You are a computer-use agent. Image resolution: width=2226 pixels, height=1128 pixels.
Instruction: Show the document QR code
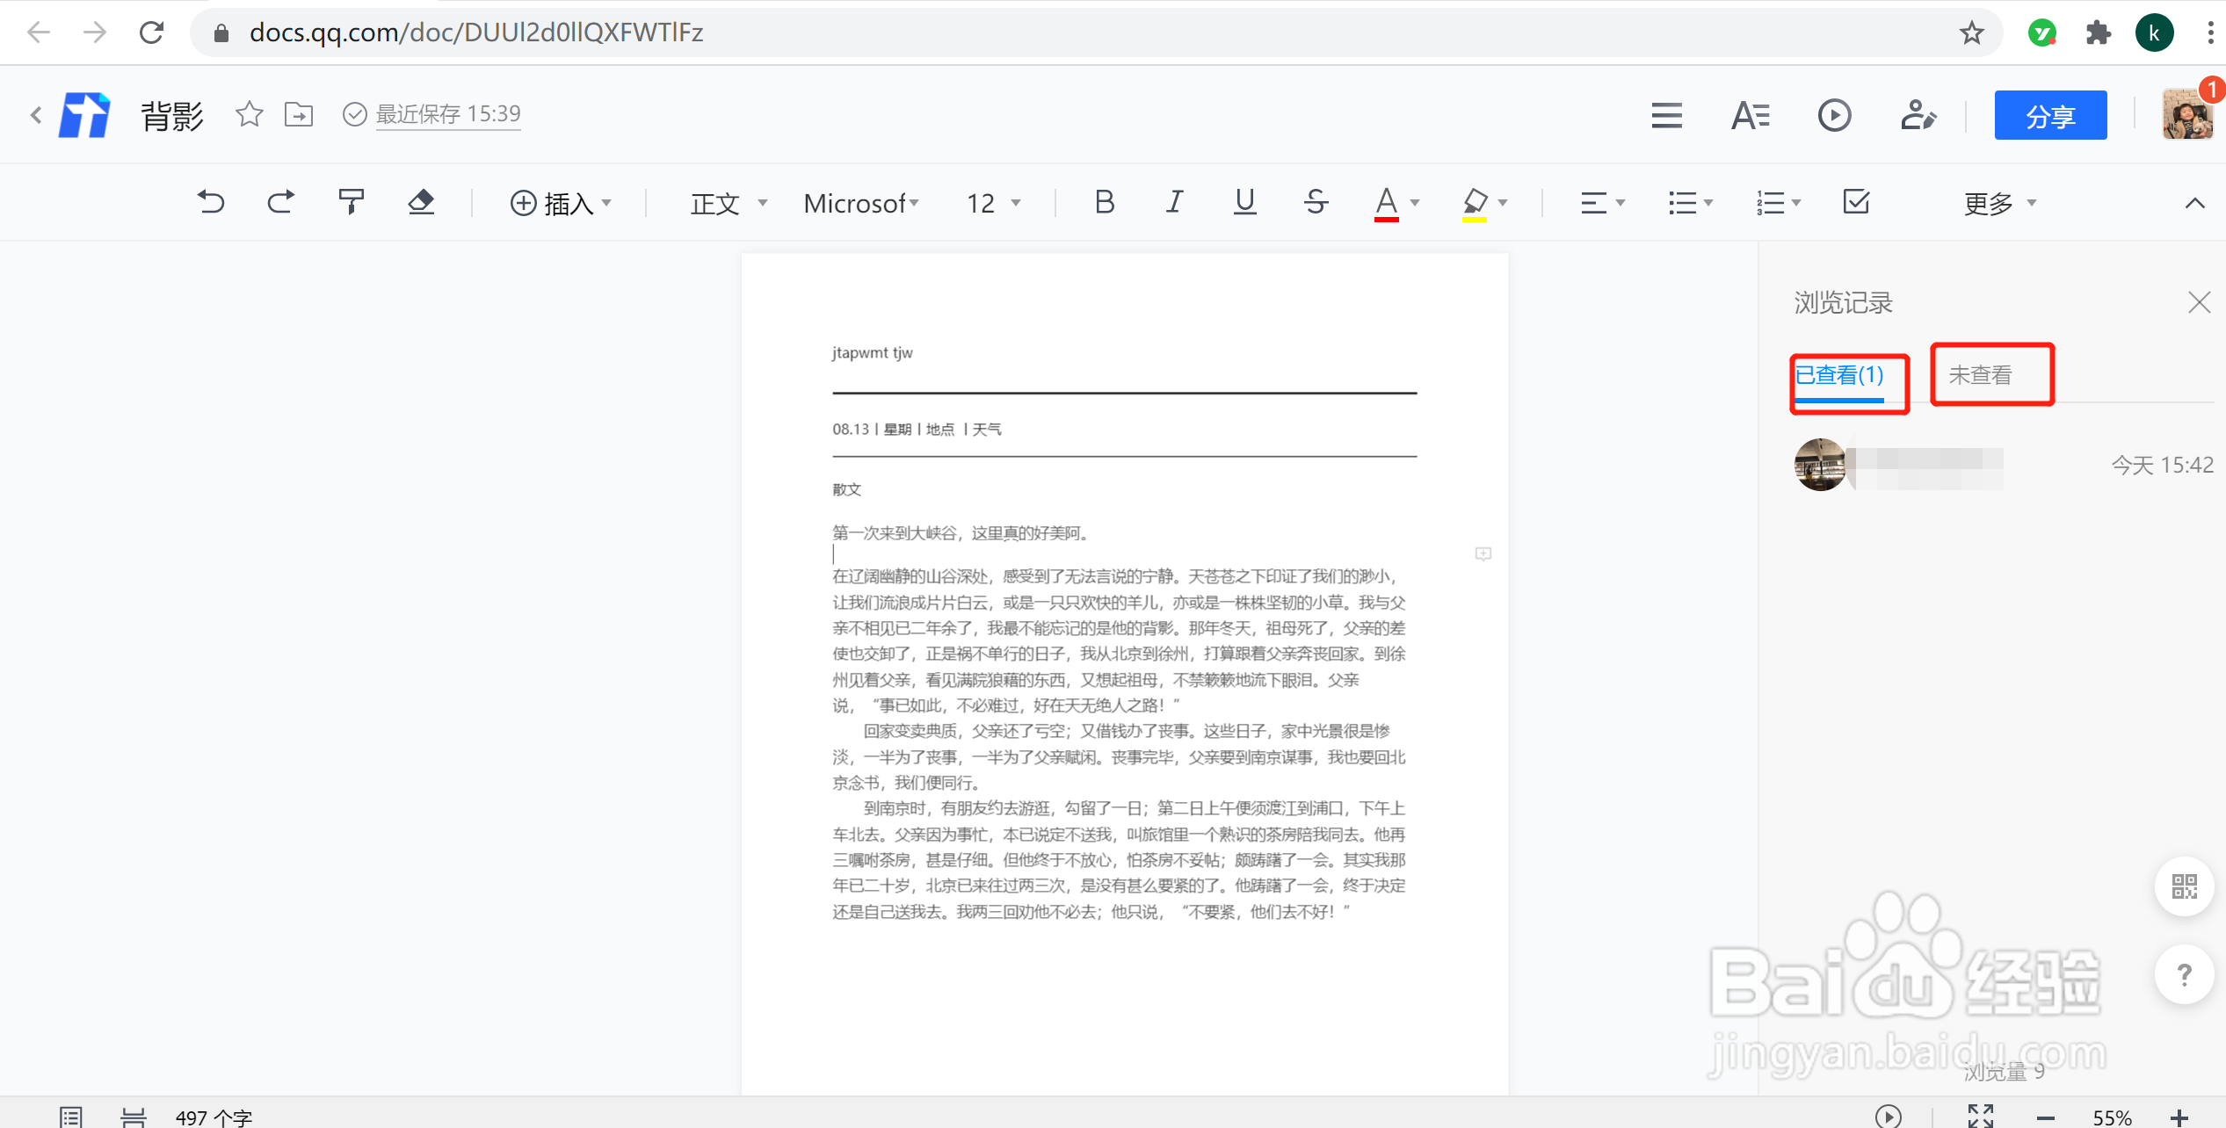[2184, 886]
